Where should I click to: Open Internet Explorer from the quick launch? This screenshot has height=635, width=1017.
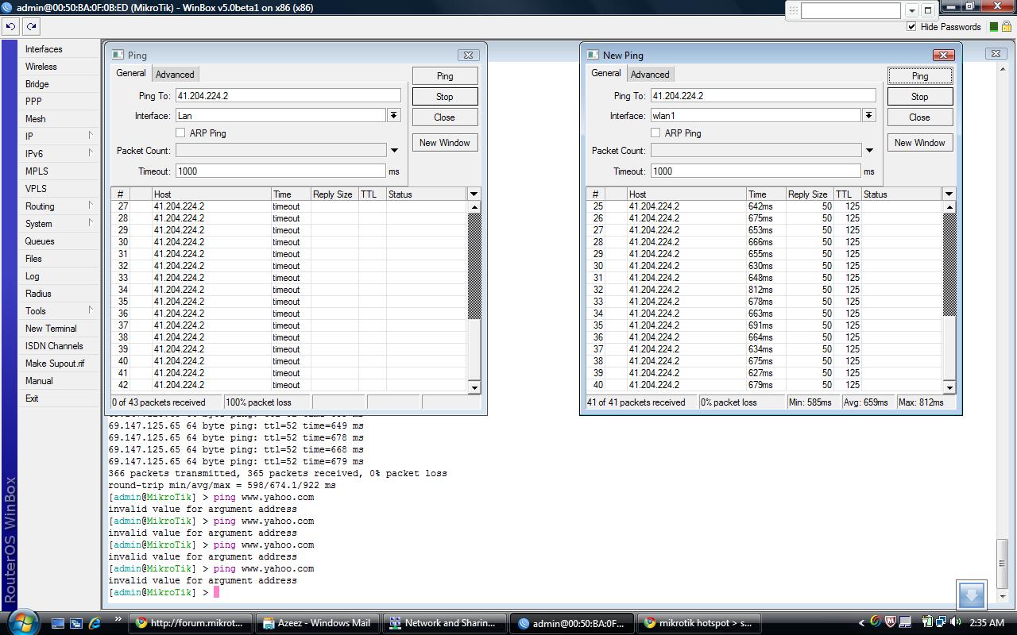click(95, 623)
